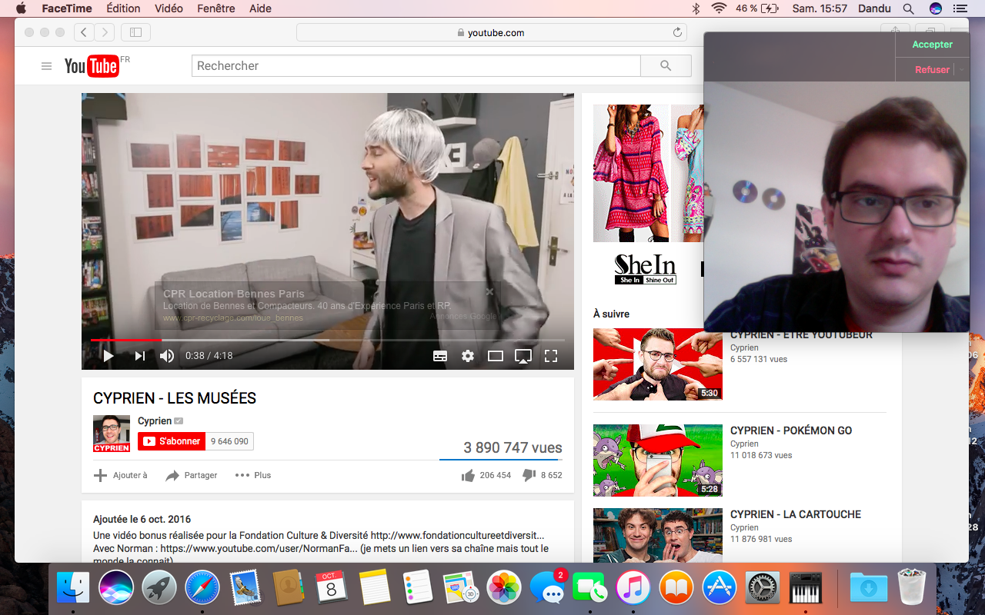Open the Vidéo menu

pos(169,8)
